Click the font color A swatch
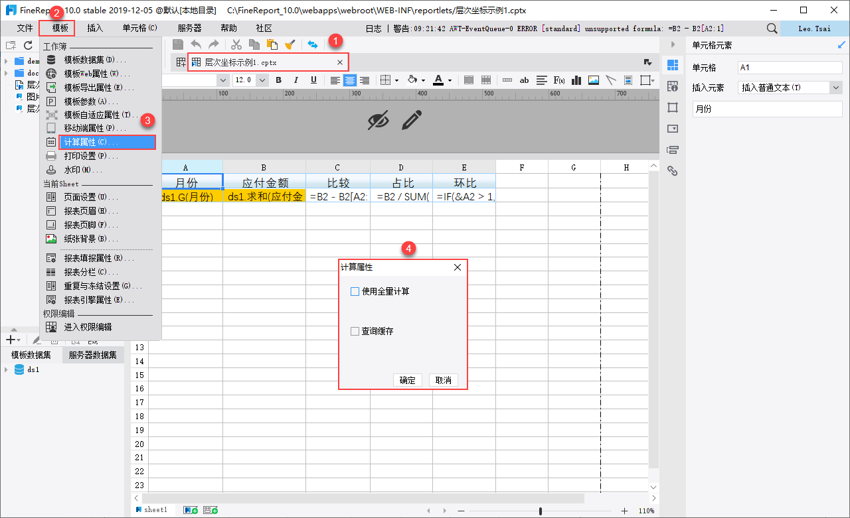 click(x=438, y=80)
